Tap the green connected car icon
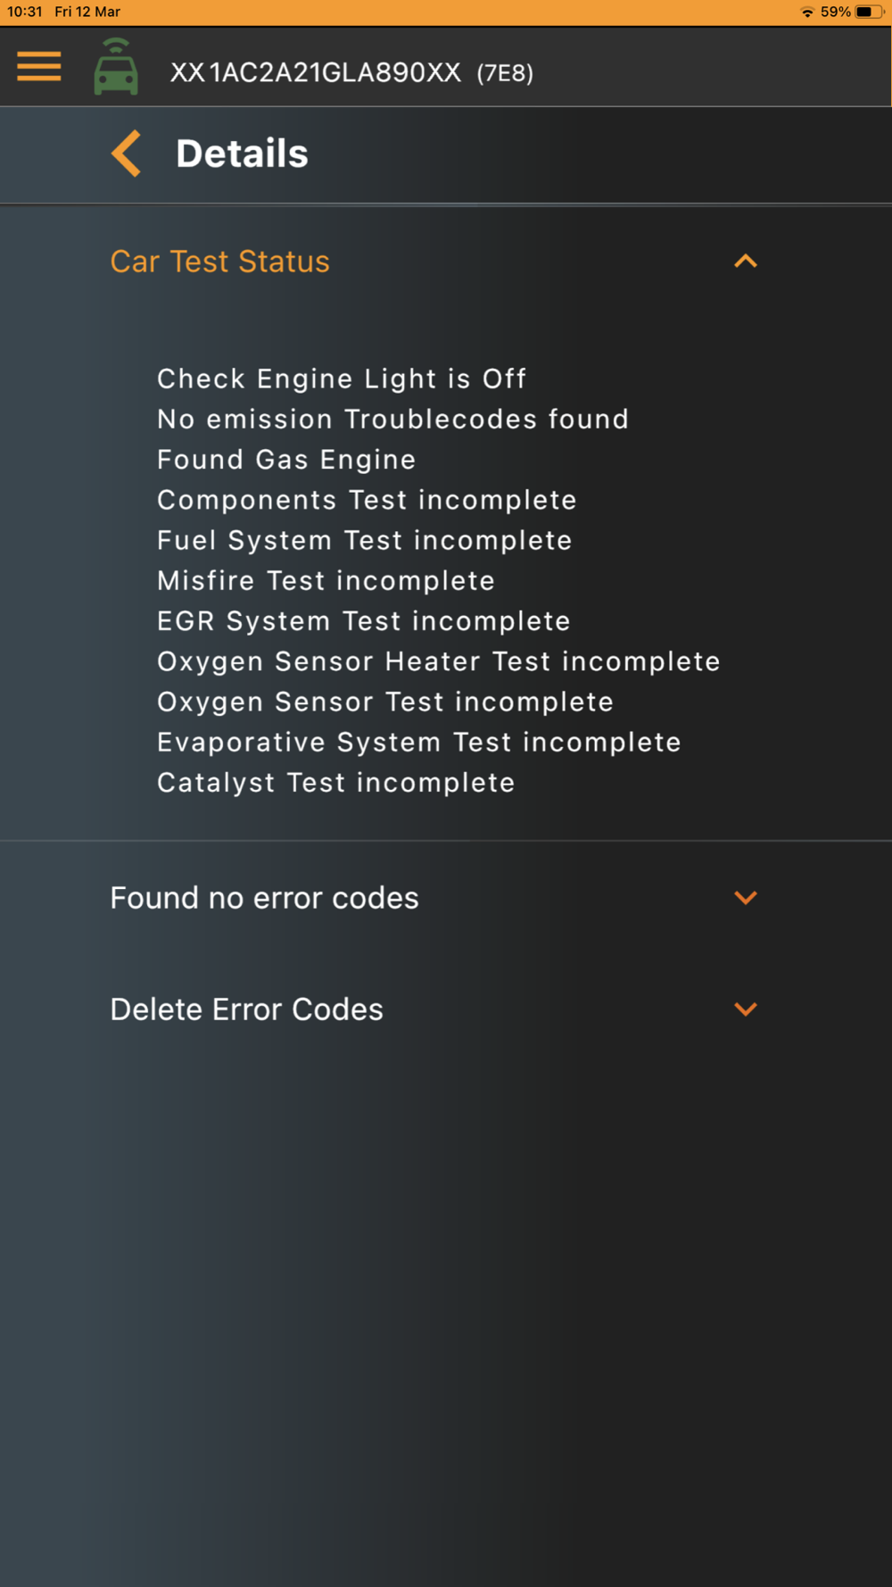892x1587 pixels. point(116,67)
